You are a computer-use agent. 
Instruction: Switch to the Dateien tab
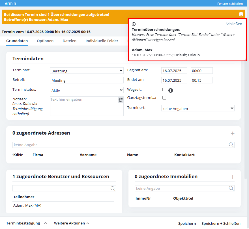point(70,41)
